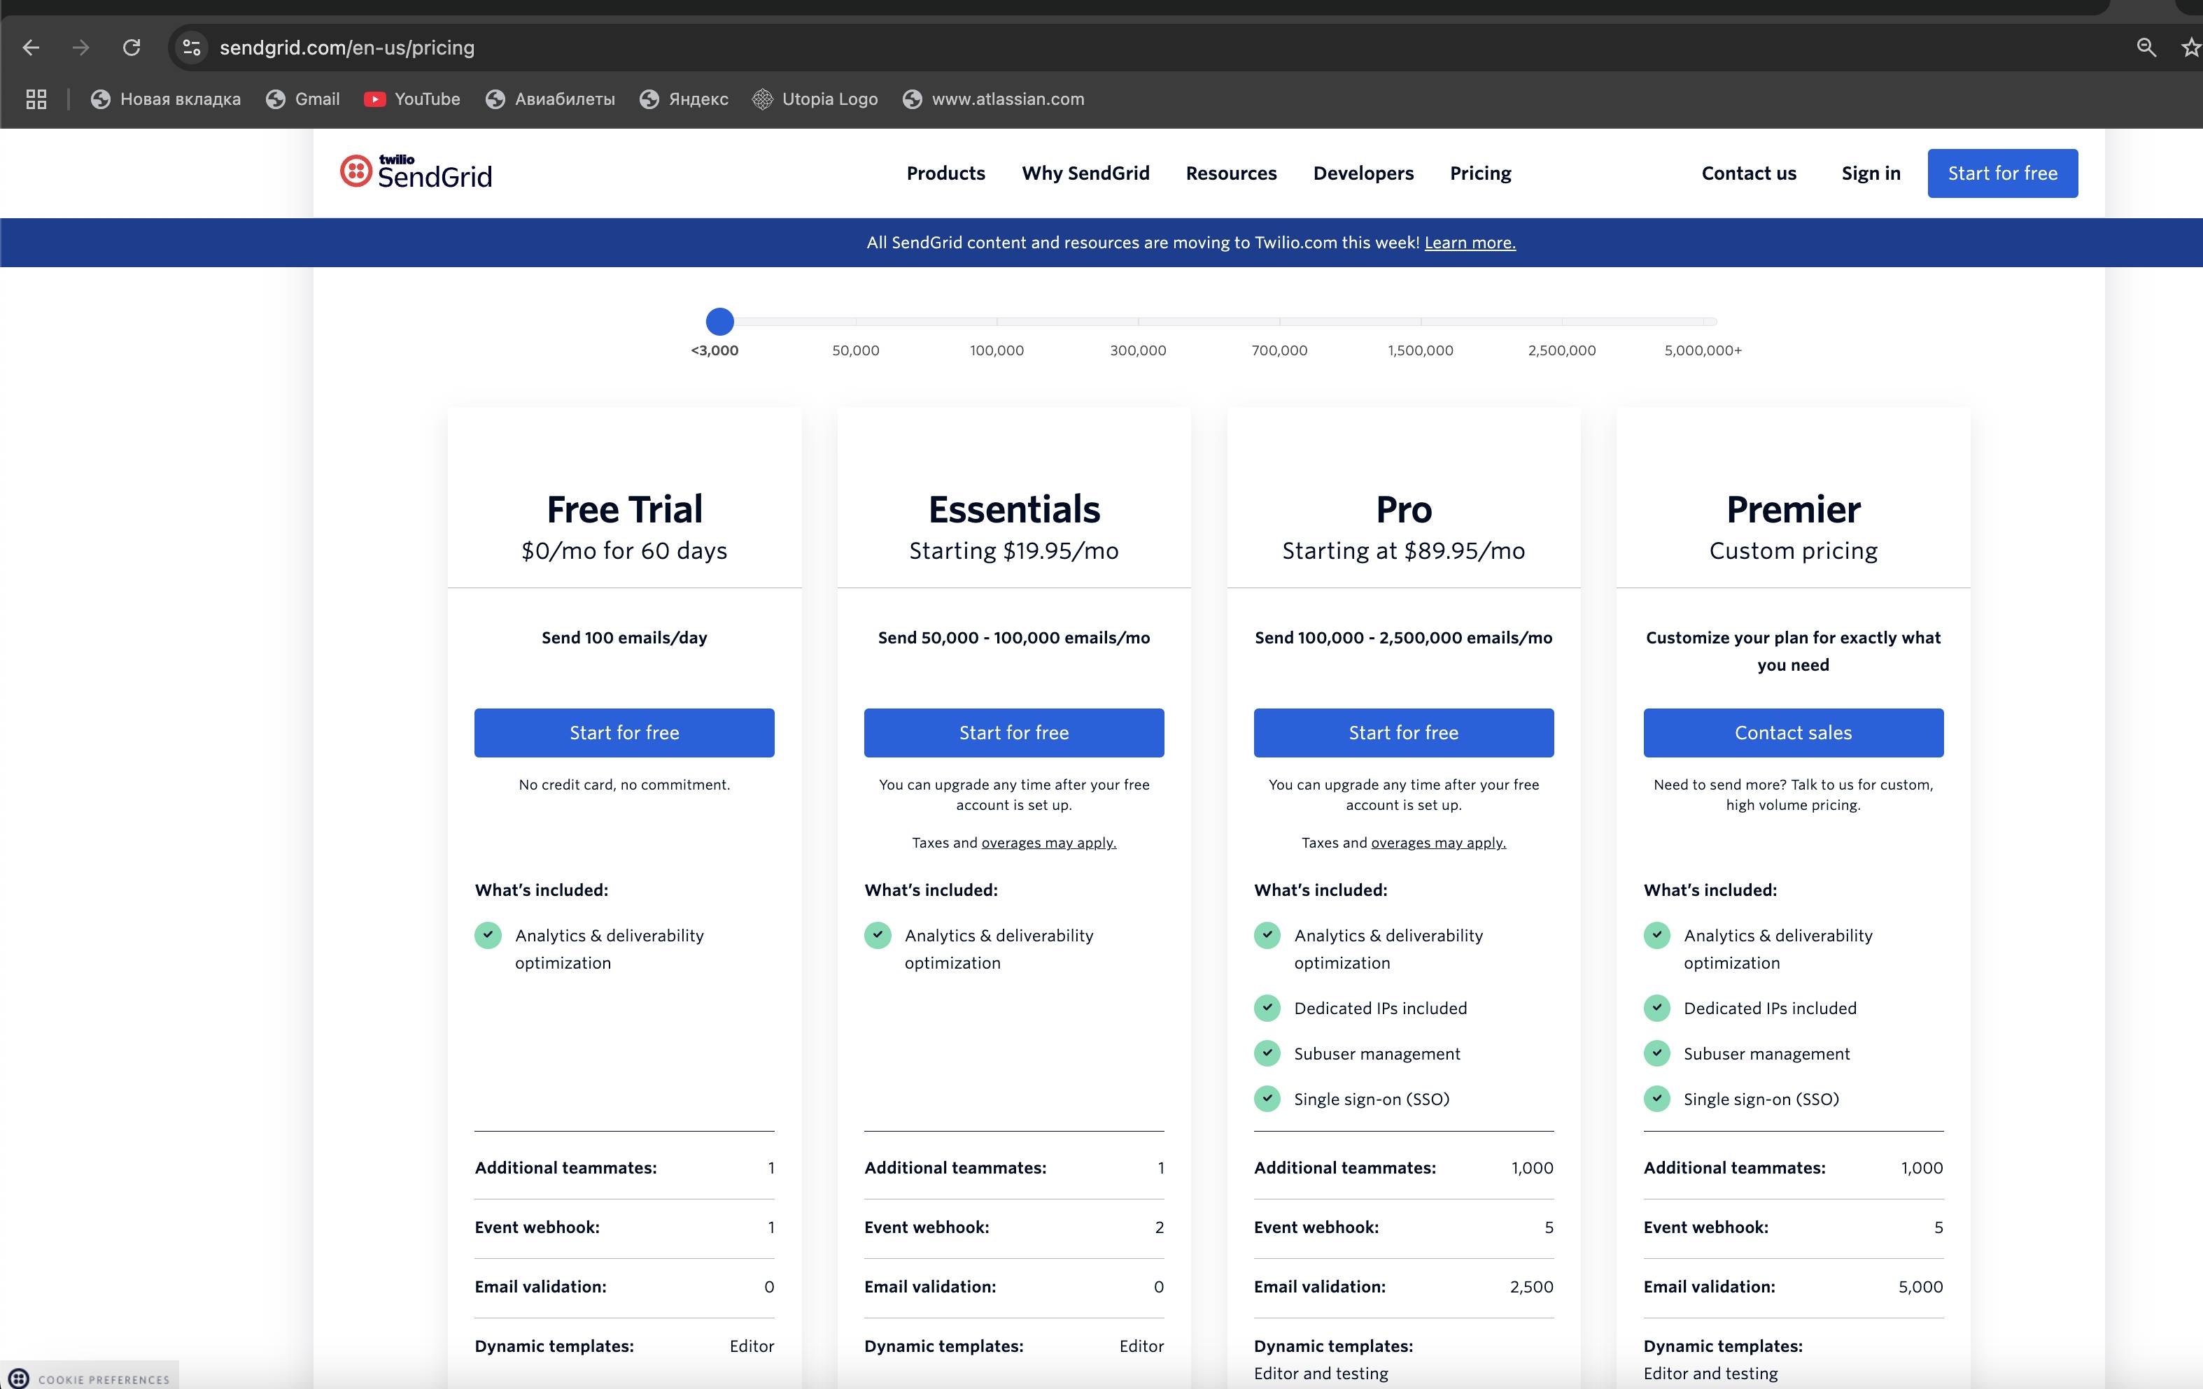Go to the Pricing menu item
This screenshot has height=1389, width=2203.
click(1479, 173)
